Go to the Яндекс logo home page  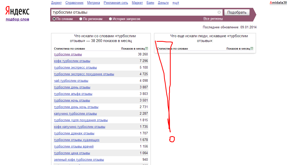pos(17,11)
